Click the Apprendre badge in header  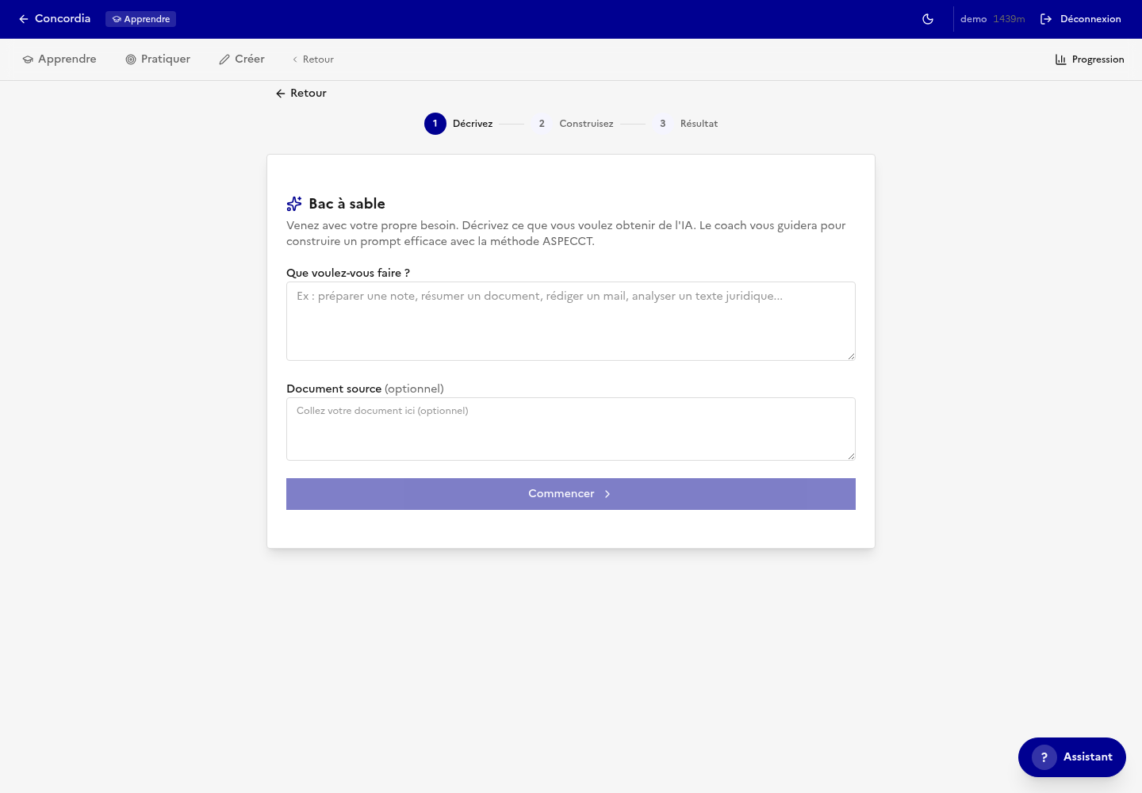pyautogui.click(x=140, y=19)
